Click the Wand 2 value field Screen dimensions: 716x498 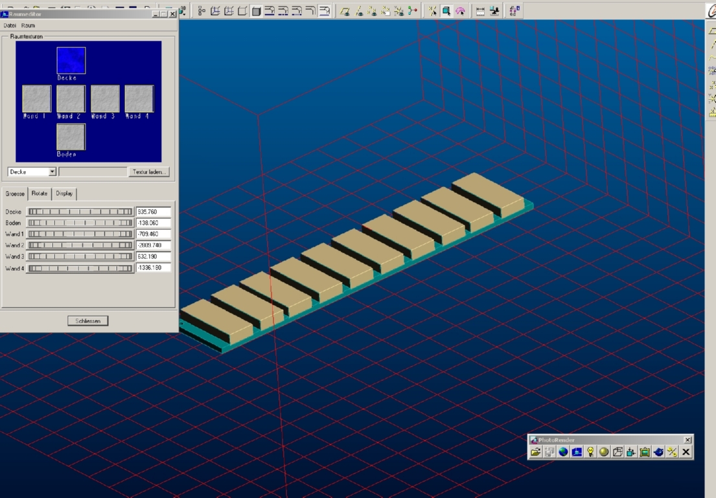click(154, 245)
